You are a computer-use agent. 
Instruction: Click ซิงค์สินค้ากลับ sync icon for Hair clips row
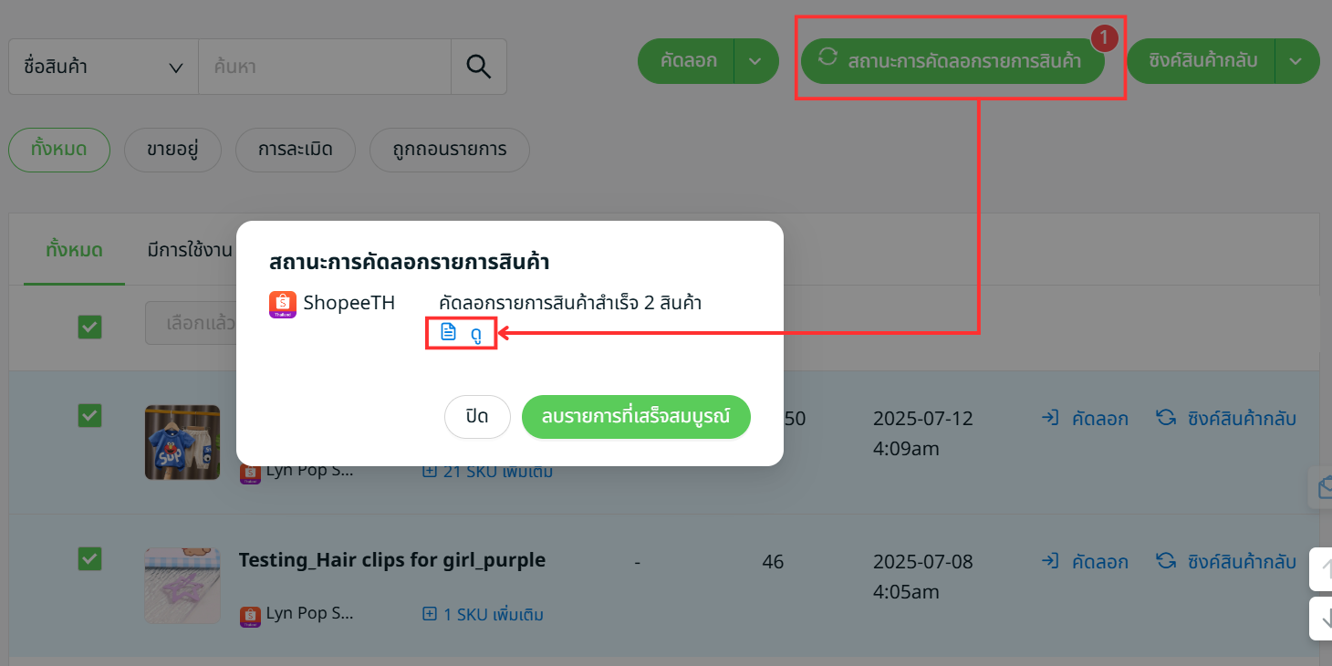tap(1165, 561)
